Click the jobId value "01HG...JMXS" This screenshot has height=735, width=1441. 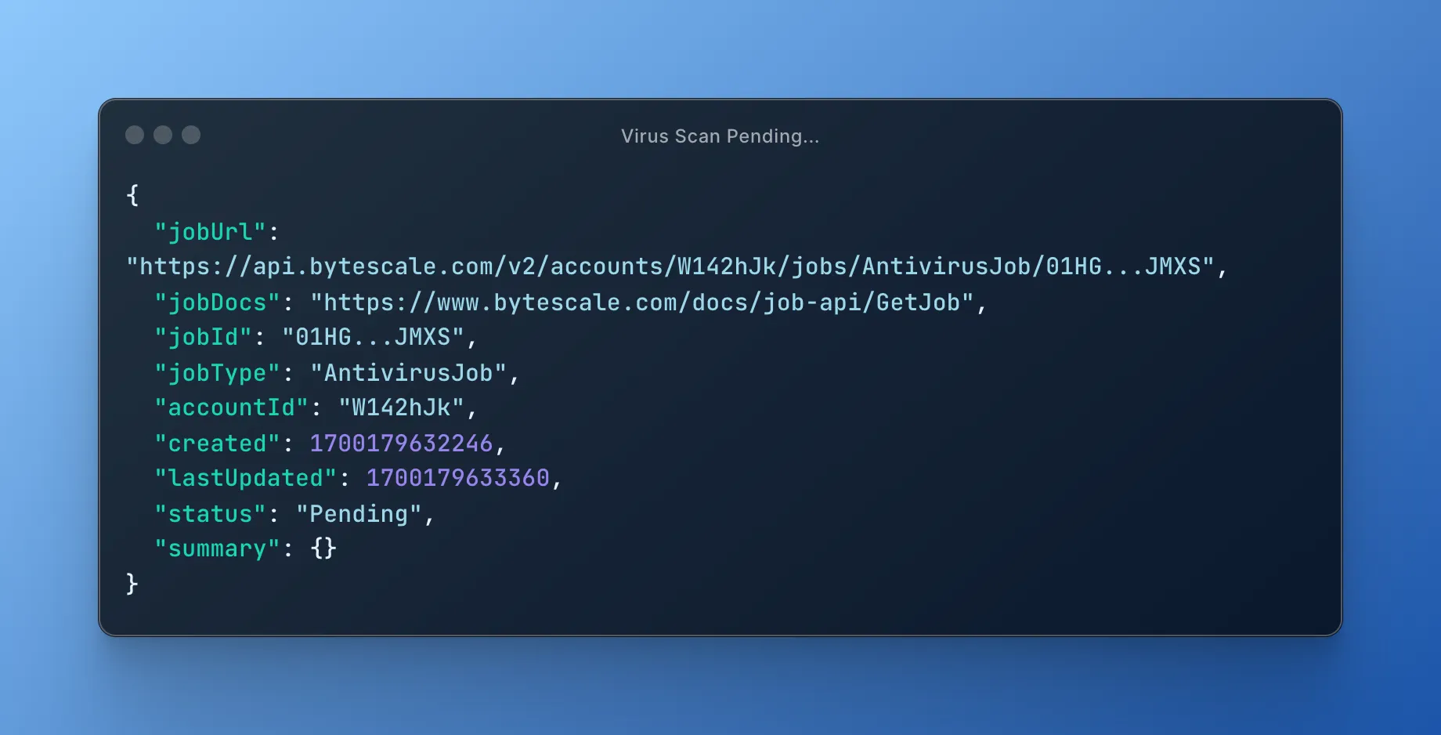373,338
